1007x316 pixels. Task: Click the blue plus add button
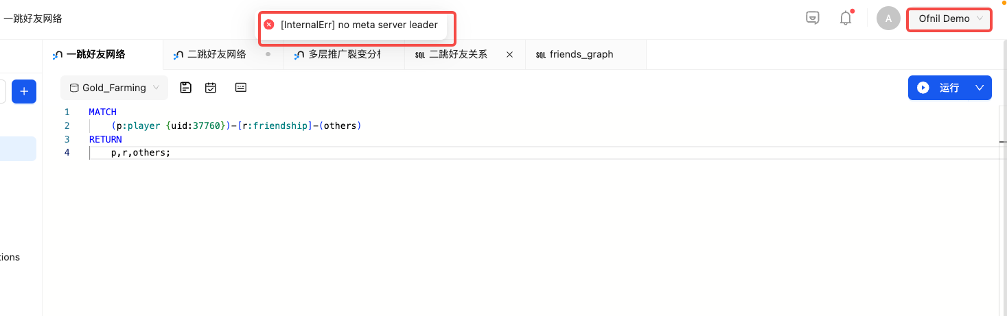coord(24,91)
